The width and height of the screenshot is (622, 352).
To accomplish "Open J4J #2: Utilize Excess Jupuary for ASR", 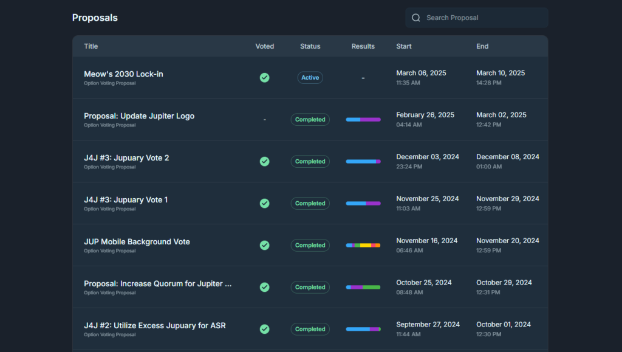I will pos(154,325).
